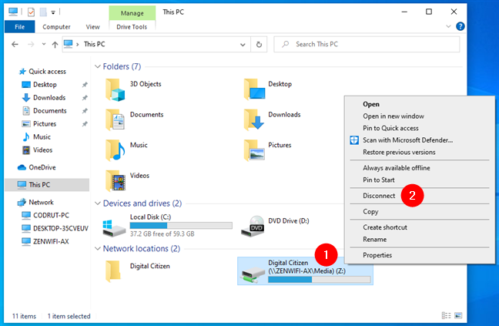Open the Drive Tools tab
This screenshot has width=499, height=326.
tap(132, 27)
